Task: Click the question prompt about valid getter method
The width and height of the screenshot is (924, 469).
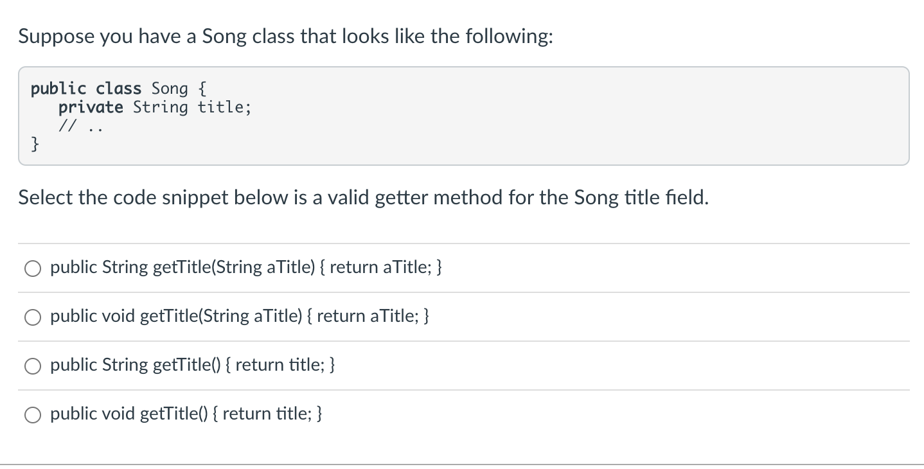Action: coord(364,198)
